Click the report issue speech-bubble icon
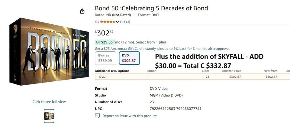290x124 pixels. [97, 116]
